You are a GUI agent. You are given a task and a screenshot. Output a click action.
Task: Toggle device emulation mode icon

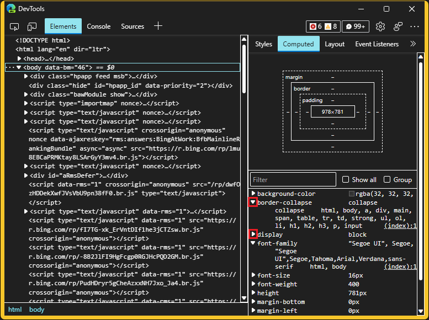coord(32,26)
